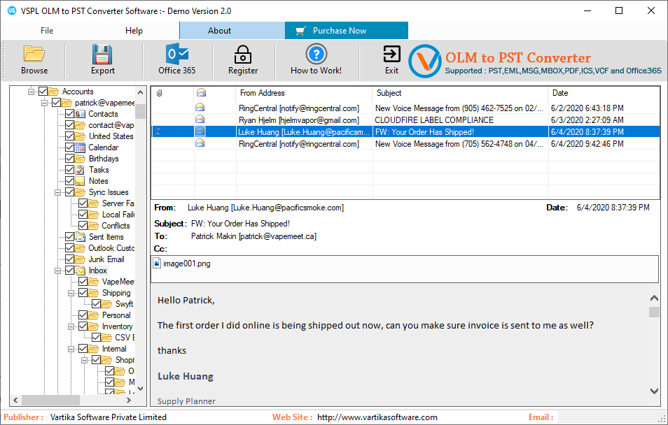Screen dimensions: 668x425
Task: Click the VSPL app icon in title bar
Action: (12, 10)
